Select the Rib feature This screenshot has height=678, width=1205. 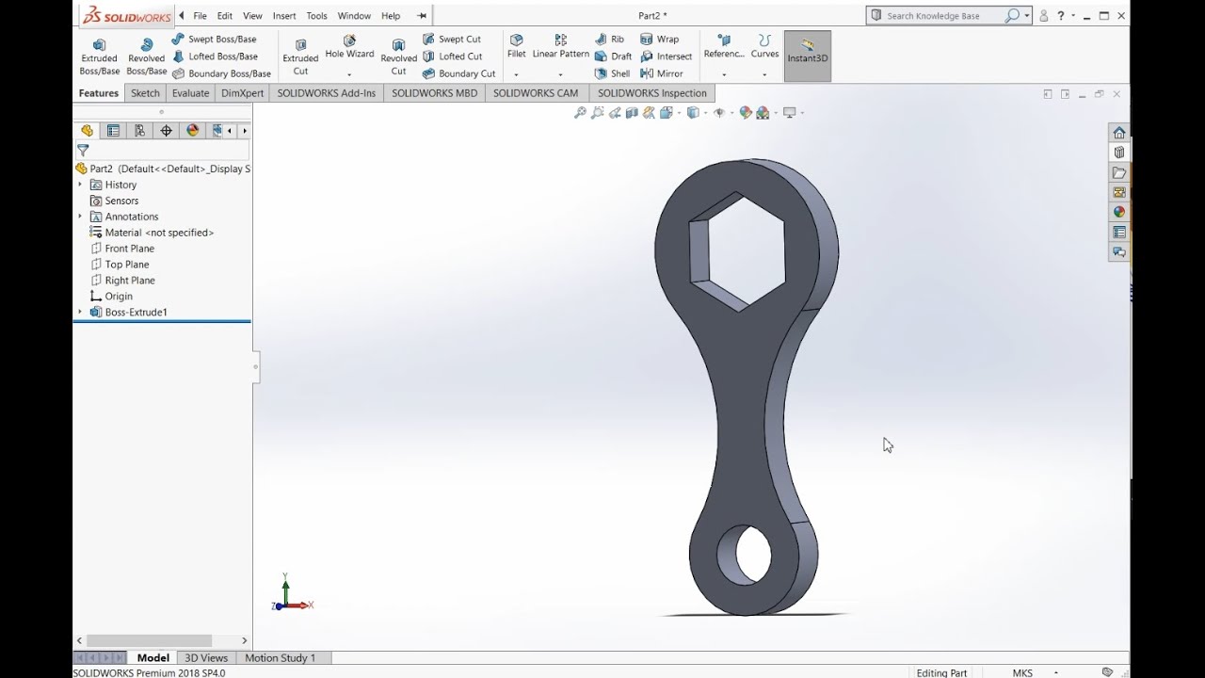point(609,40)
